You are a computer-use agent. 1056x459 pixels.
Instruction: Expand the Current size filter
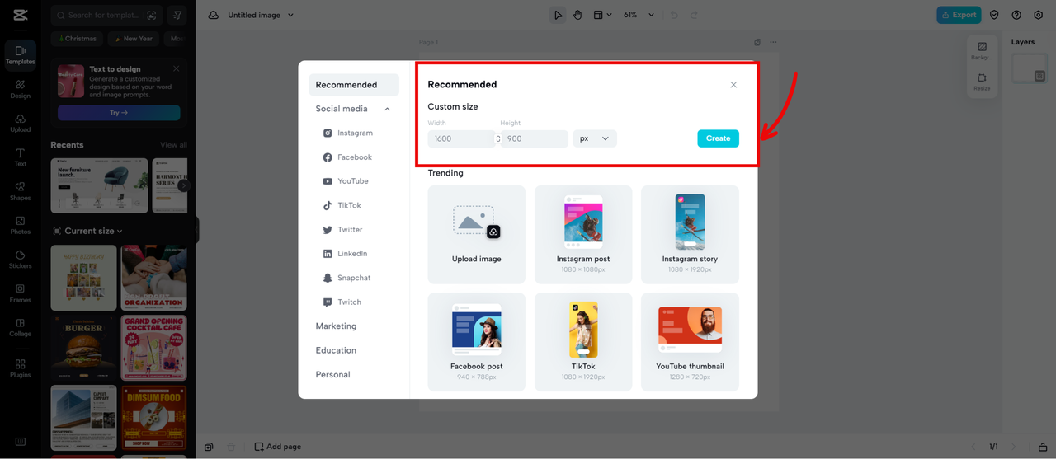coord(87,231)
